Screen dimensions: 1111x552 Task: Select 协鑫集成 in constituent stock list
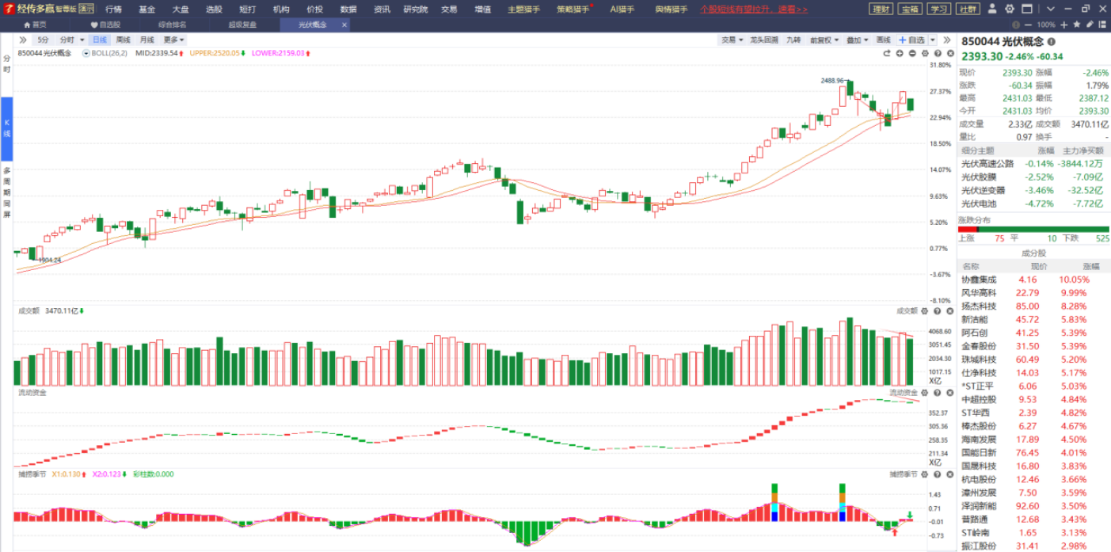979,280
